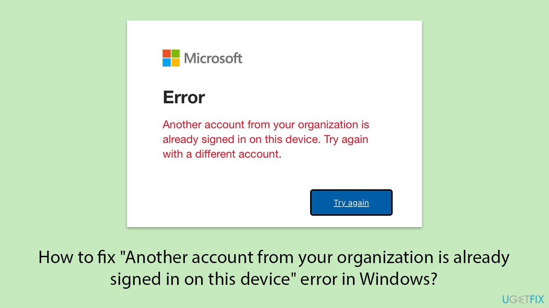Image resolution: width=549 pixels, height=308 pixels.
Task: Click the gray Microsoft wordmark text
Action: 213,58
